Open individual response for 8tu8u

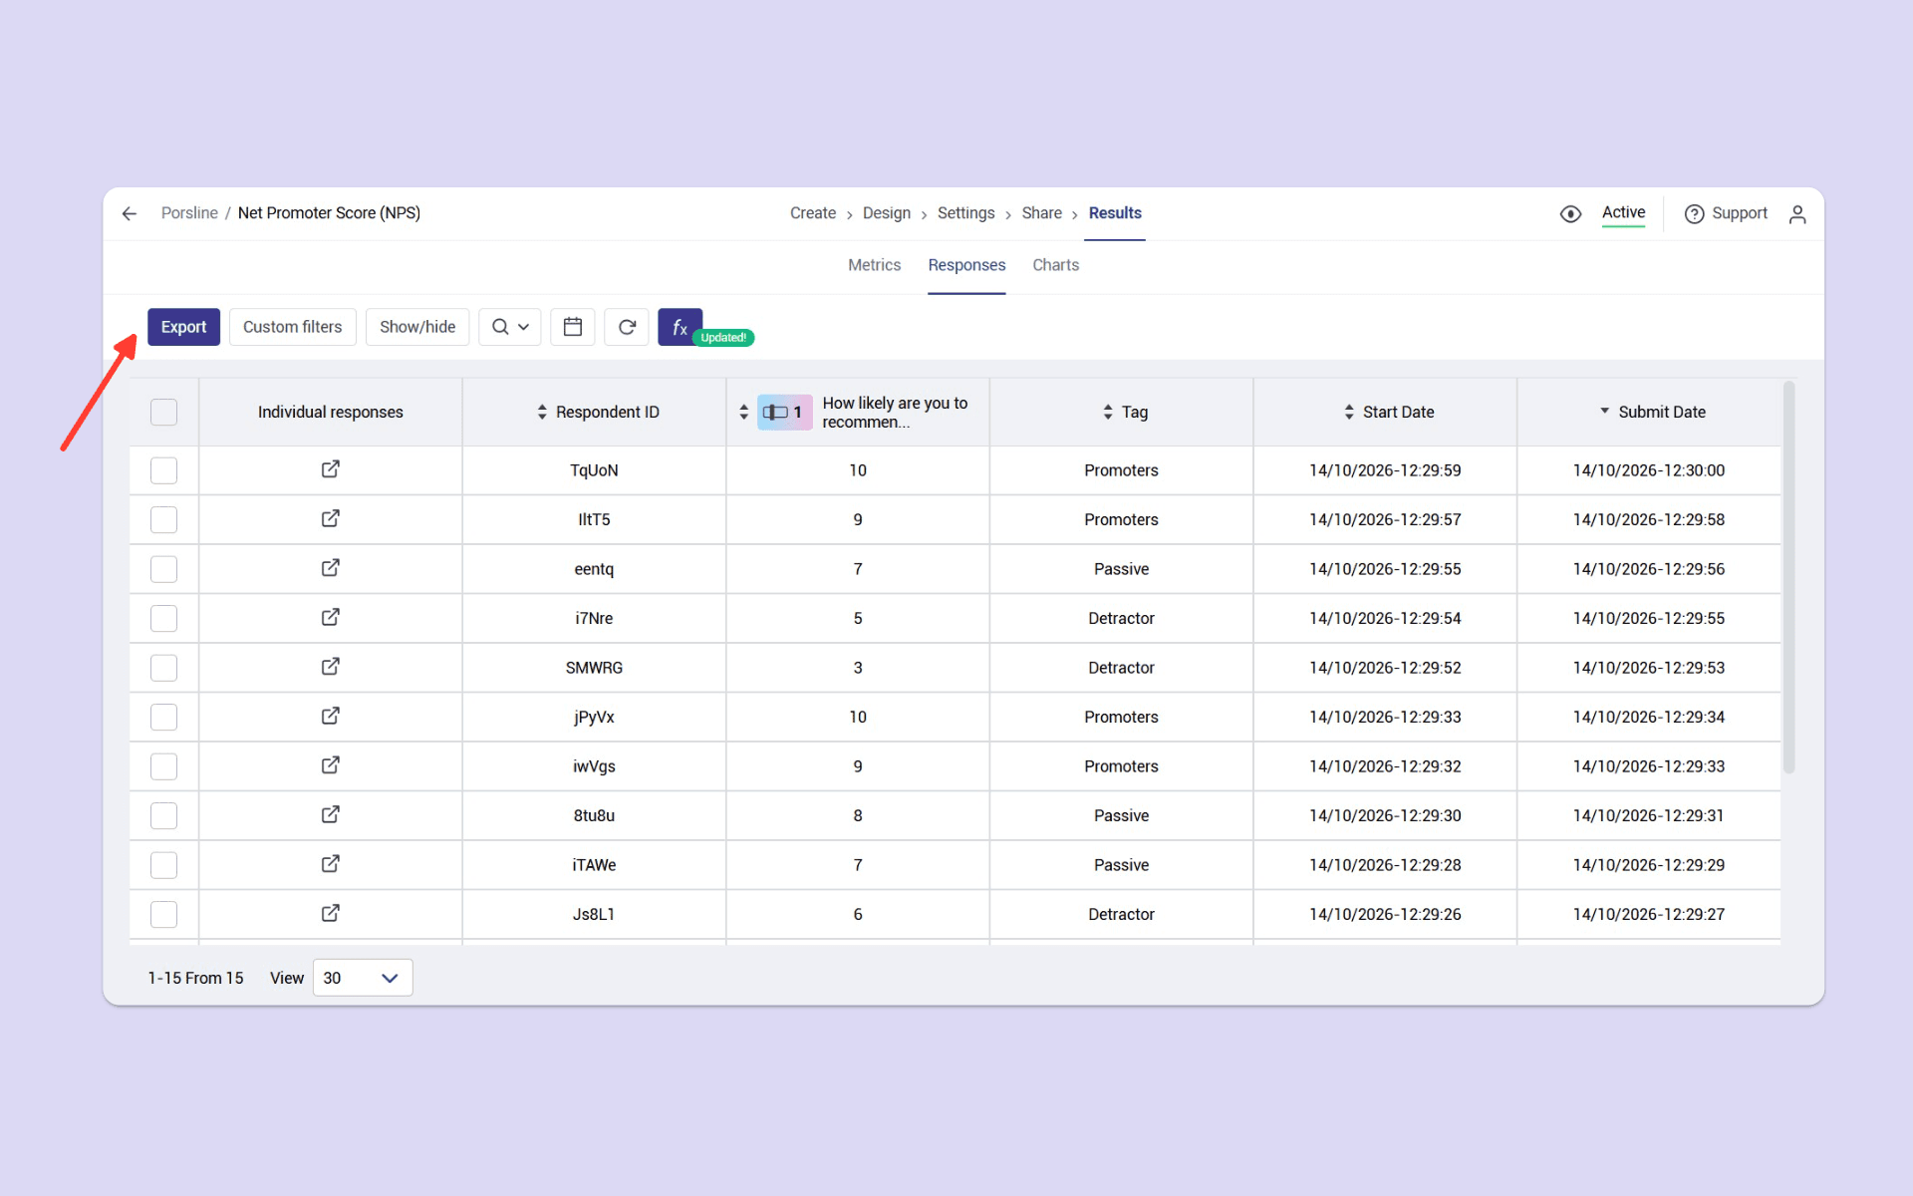coord(331,814)
